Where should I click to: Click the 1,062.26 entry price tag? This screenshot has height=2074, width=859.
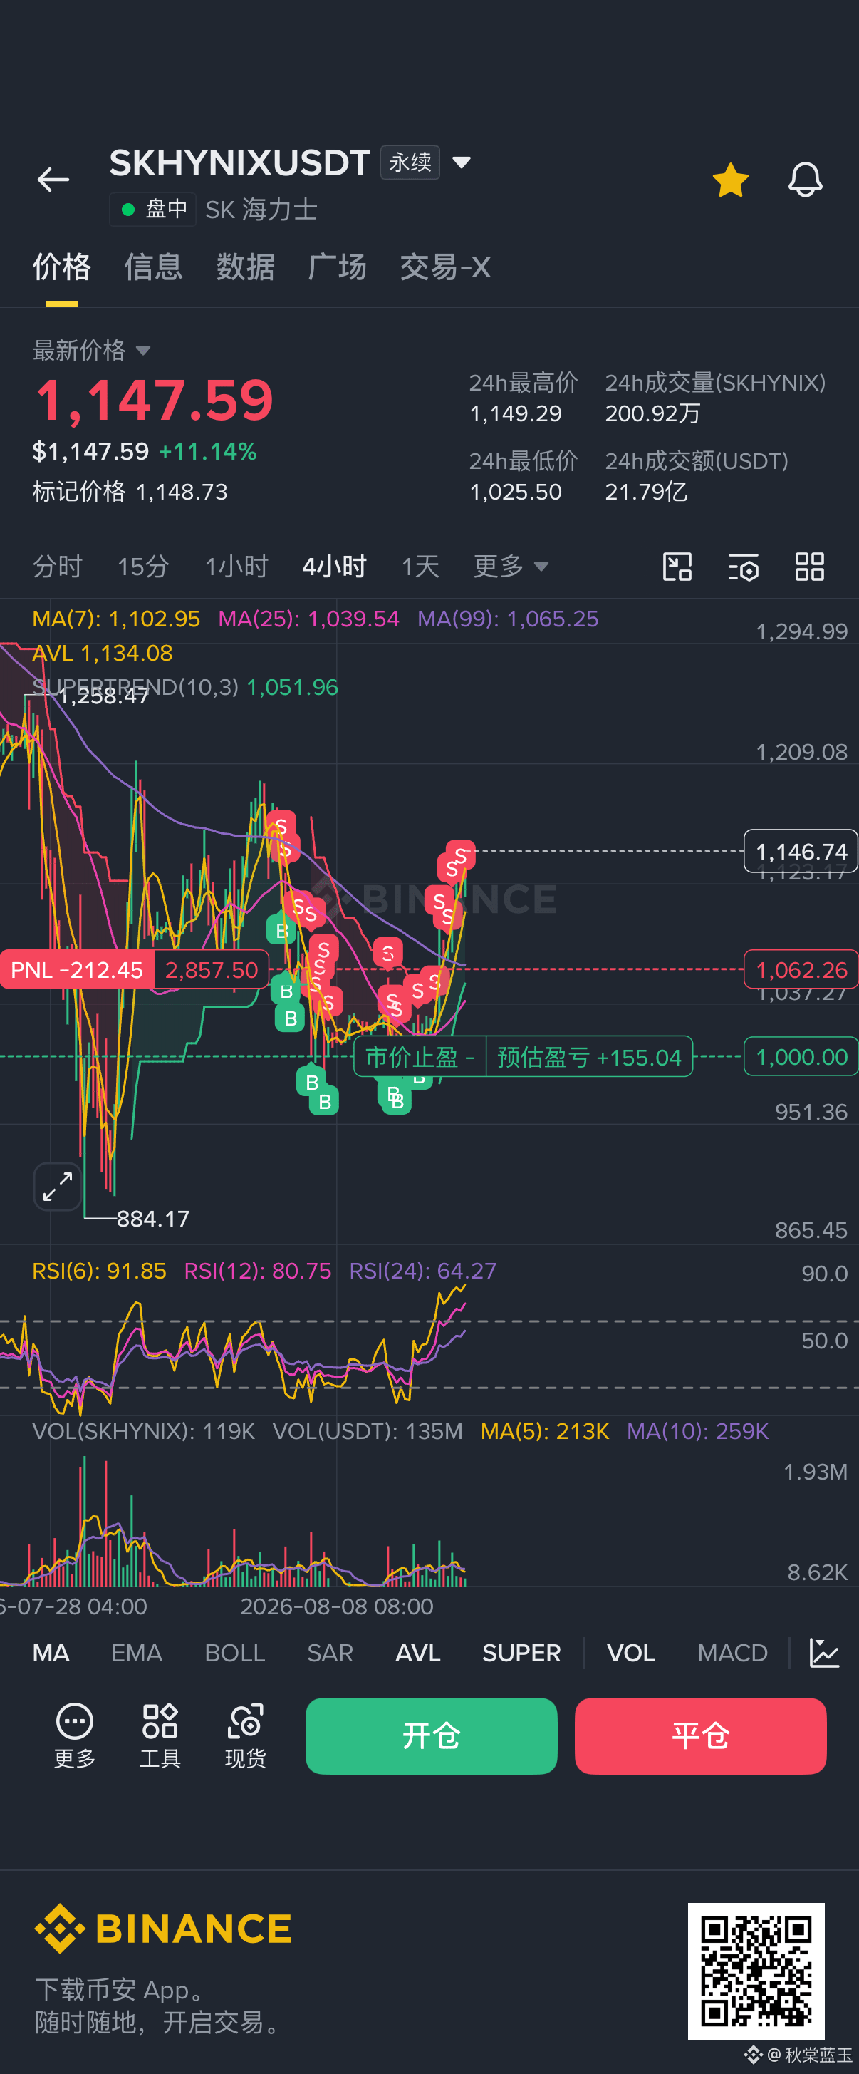[801, 970]
